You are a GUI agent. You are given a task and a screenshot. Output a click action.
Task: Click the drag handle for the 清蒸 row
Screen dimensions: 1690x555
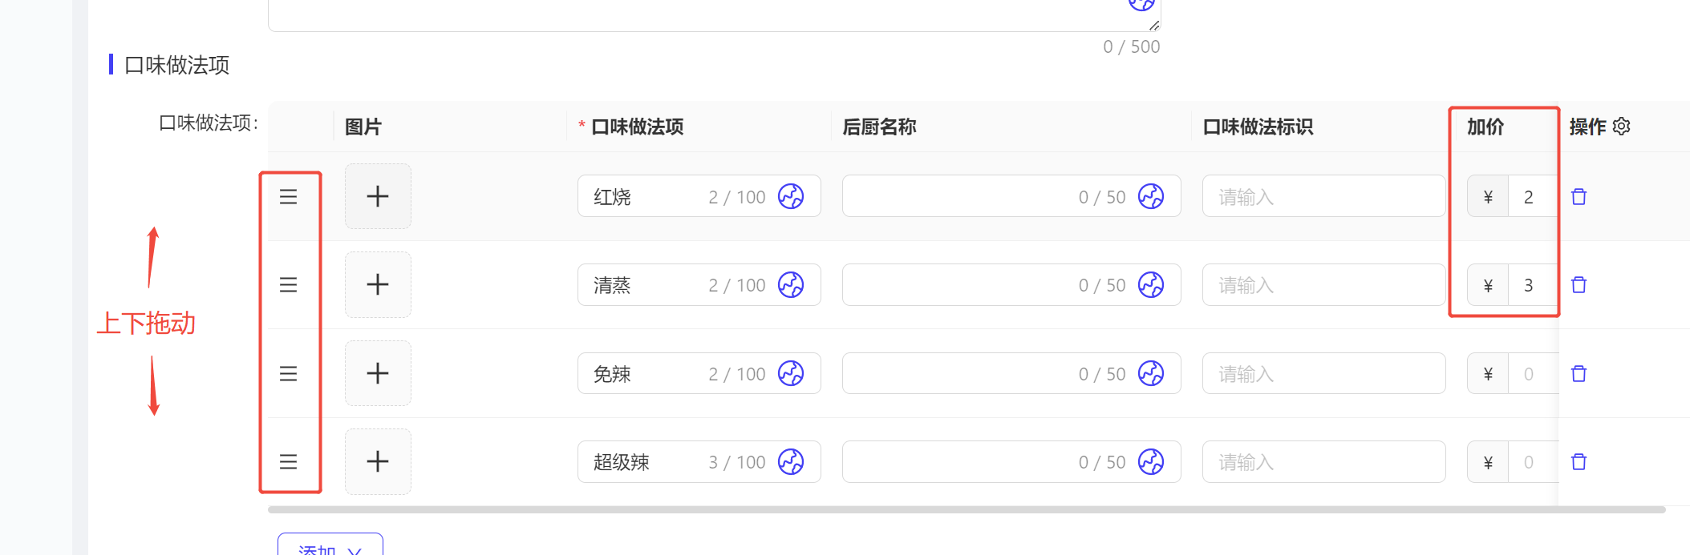pos(288,284)
